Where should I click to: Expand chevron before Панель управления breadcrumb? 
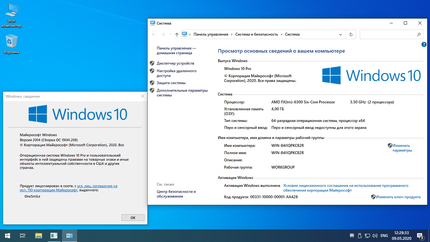click(190, 34)
